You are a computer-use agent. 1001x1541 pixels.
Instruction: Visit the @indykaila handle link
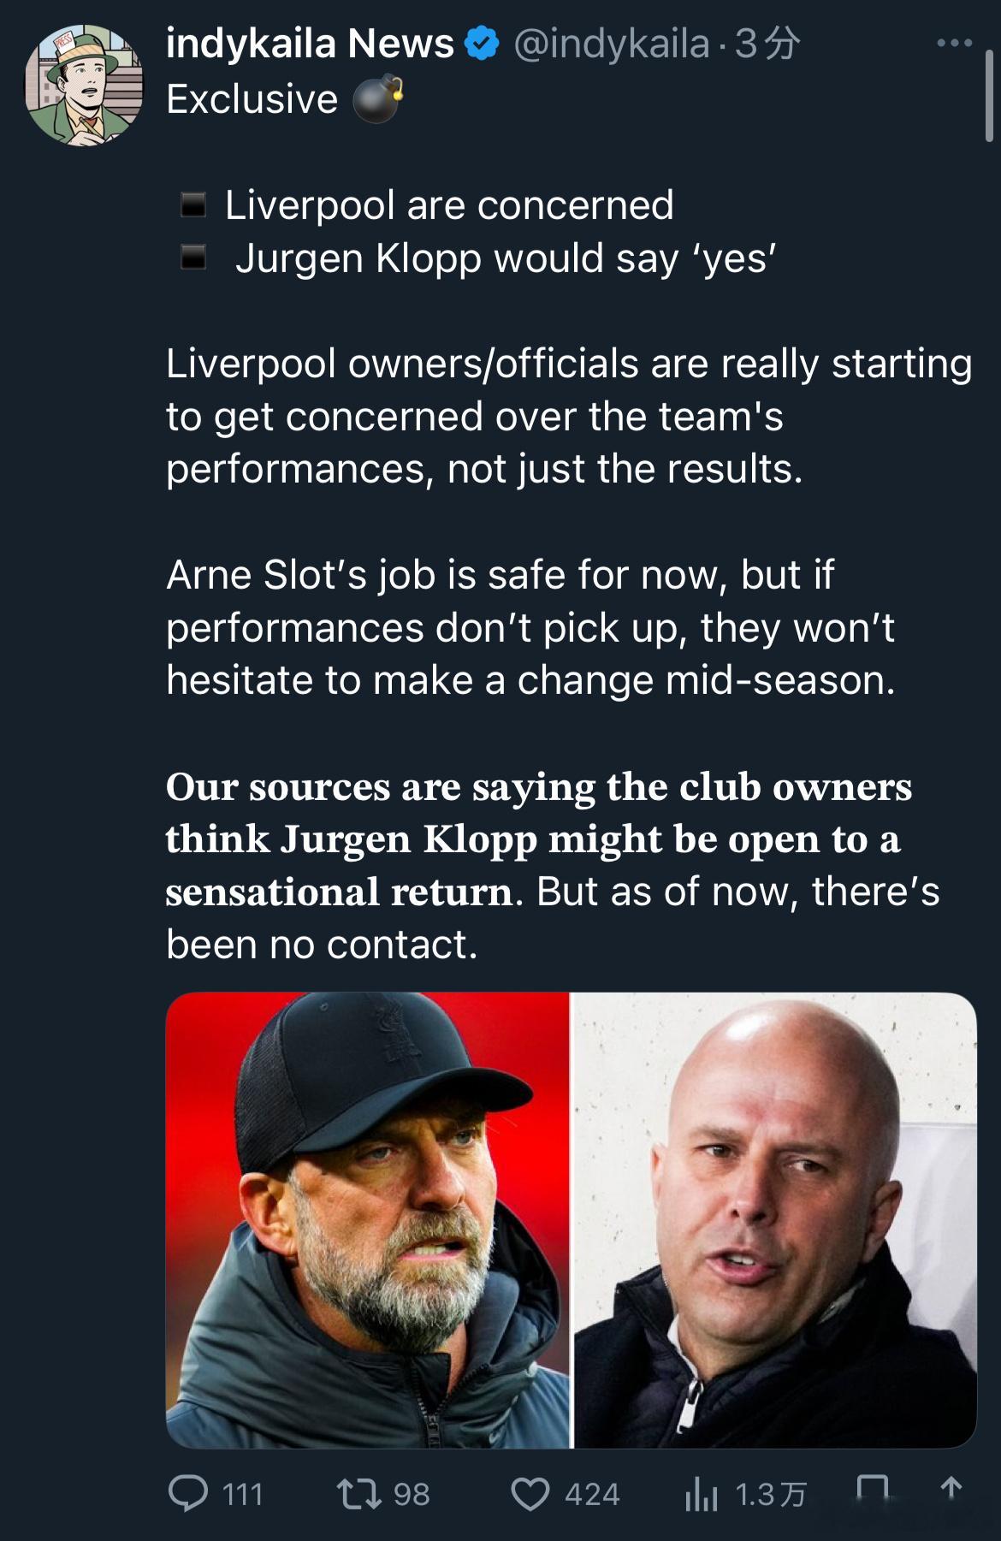(x=611, y=44)
